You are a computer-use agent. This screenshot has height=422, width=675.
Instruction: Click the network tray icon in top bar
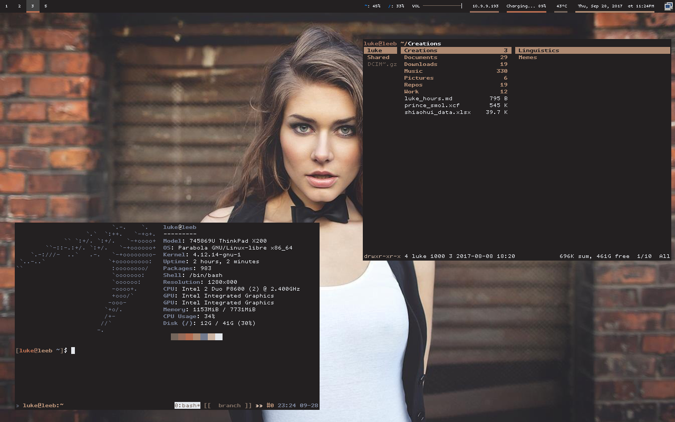pos(668,6)
